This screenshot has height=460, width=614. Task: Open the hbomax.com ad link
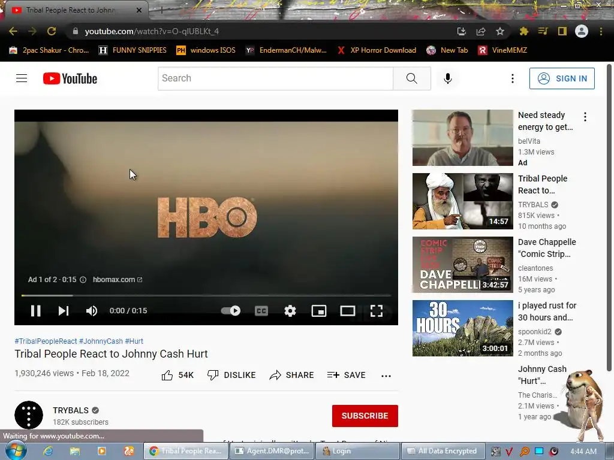118,279
